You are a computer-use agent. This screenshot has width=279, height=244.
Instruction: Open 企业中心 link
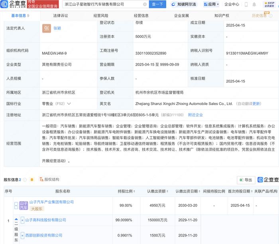232,4
